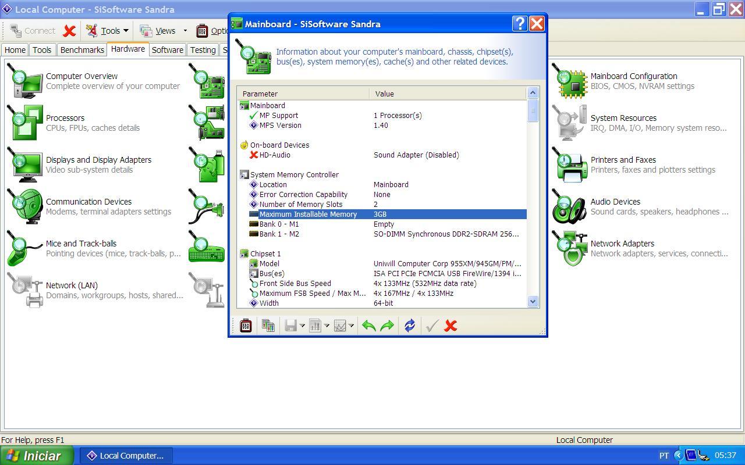Expand hidden tray icons with the chevron
745x465 pixels.
[679, 455]
